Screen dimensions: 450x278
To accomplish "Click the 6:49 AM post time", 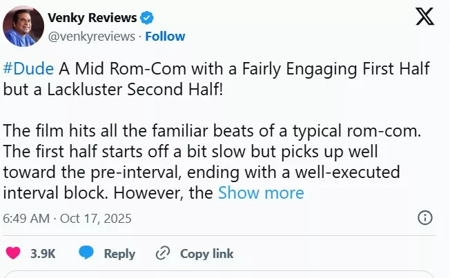I will click(x=26, y=219).
